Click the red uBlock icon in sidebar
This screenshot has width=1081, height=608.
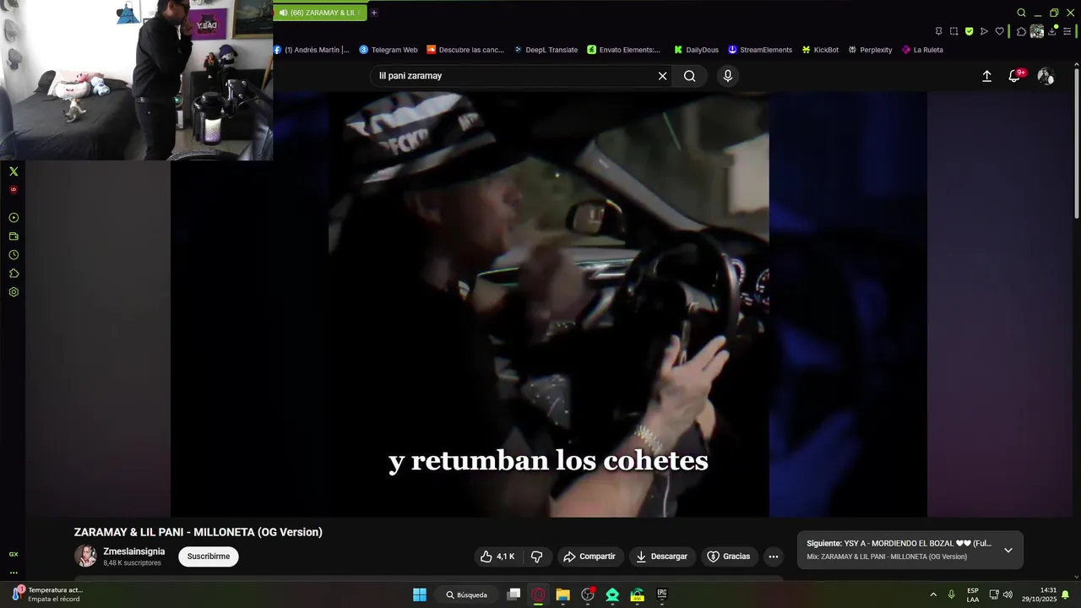[14, 190]
